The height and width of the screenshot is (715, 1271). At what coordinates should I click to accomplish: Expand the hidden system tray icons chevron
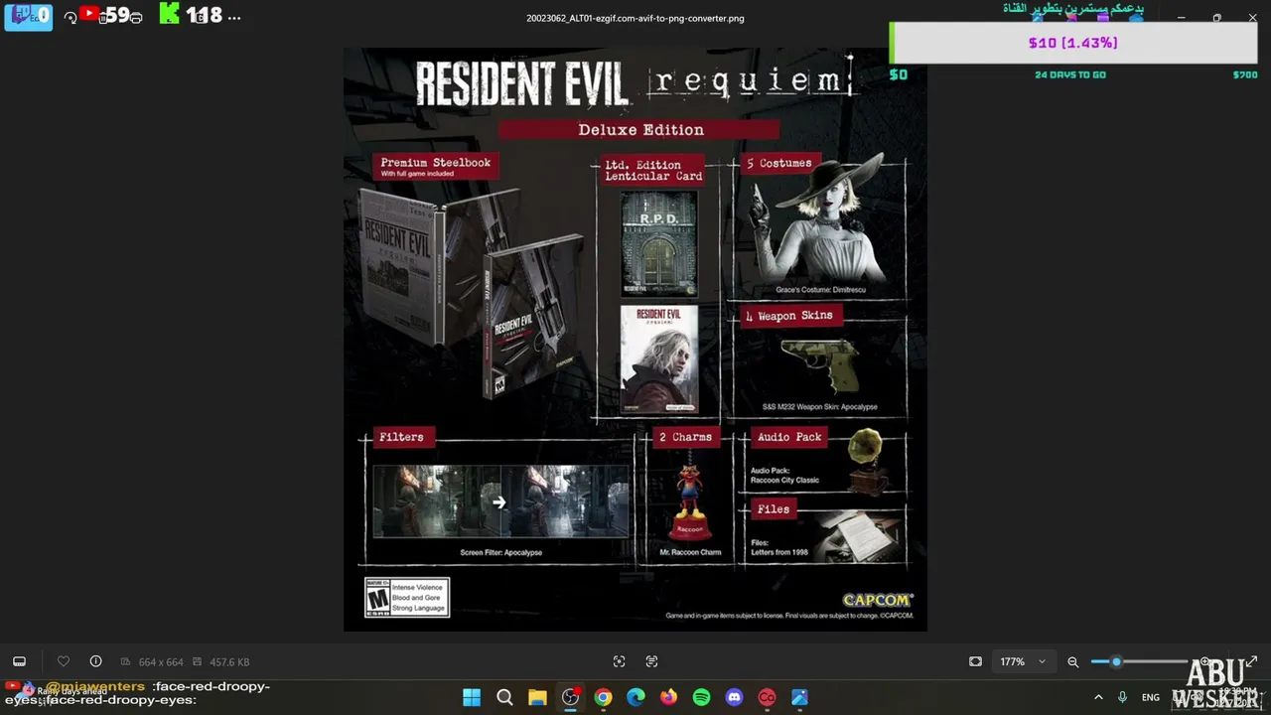pyautogui.click(x=1098, y=697)
